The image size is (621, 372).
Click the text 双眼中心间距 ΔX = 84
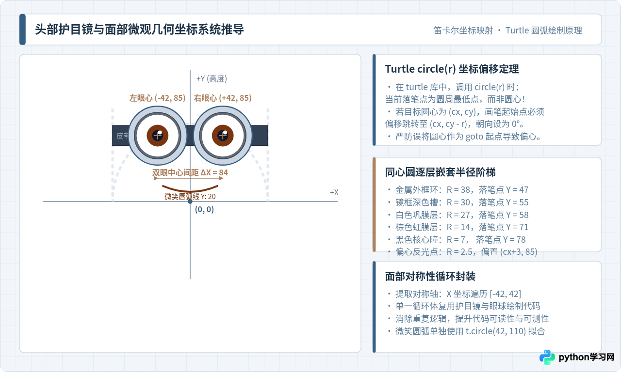tap(190, 172)
